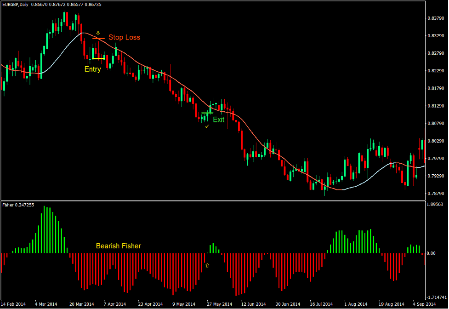Select the yellow up arrow inside the Fisher panel
Viewport: 449px width, 309px height.
207,265
